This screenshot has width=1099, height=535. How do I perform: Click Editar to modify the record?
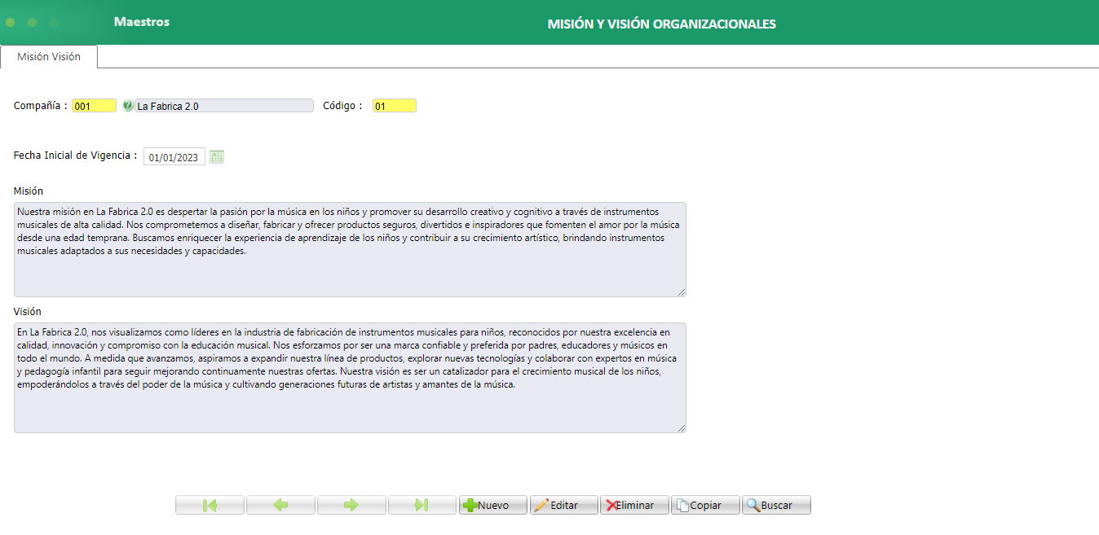click(x=563, y=504)
